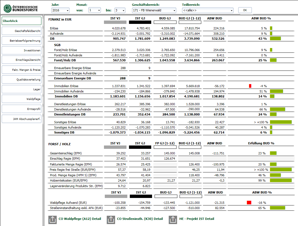Open the Monat bis dropdown
298x226 pixels.
(120, 10)
